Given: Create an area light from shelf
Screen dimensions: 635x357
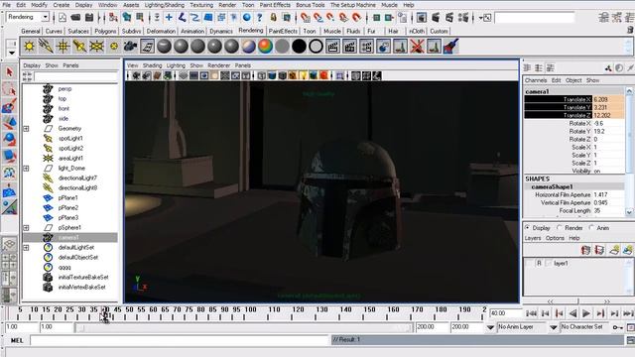Looking at the screenshot, I should (x=97, y=47).
